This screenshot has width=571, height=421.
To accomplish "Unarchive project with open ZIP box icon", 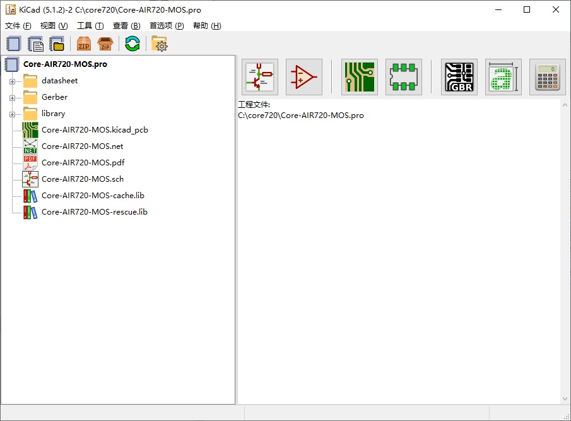I will (105, 44).
